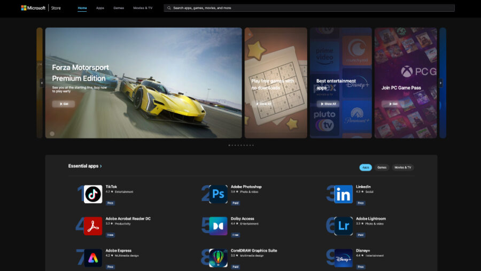
Task: Switch to the Movies & TV header tab
Action: (143, 8)
